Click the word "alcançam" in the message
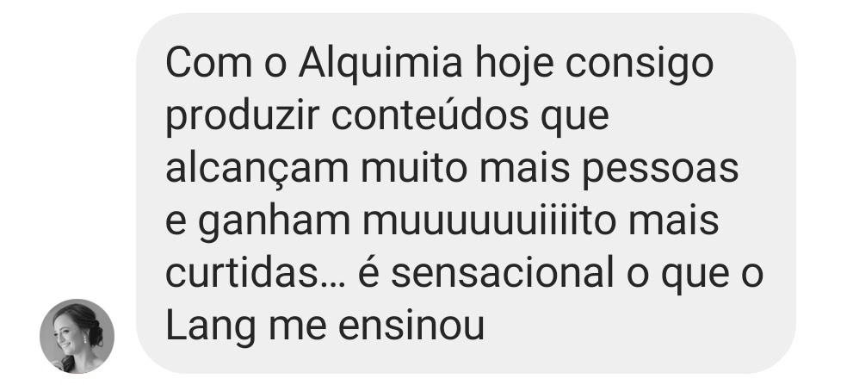853x385 pixels. (257, 170)
